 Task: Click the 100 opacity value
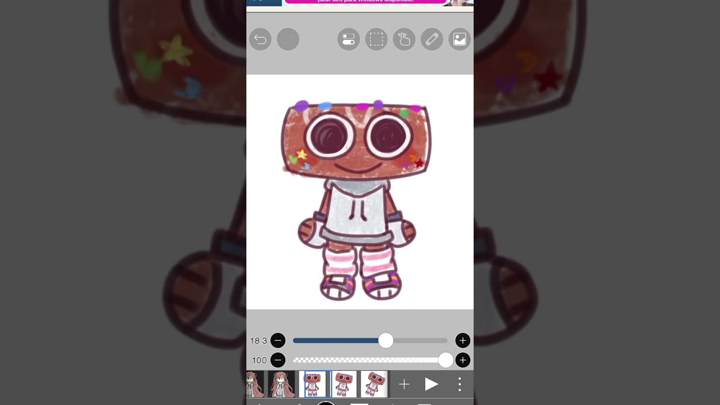(259, 360)
